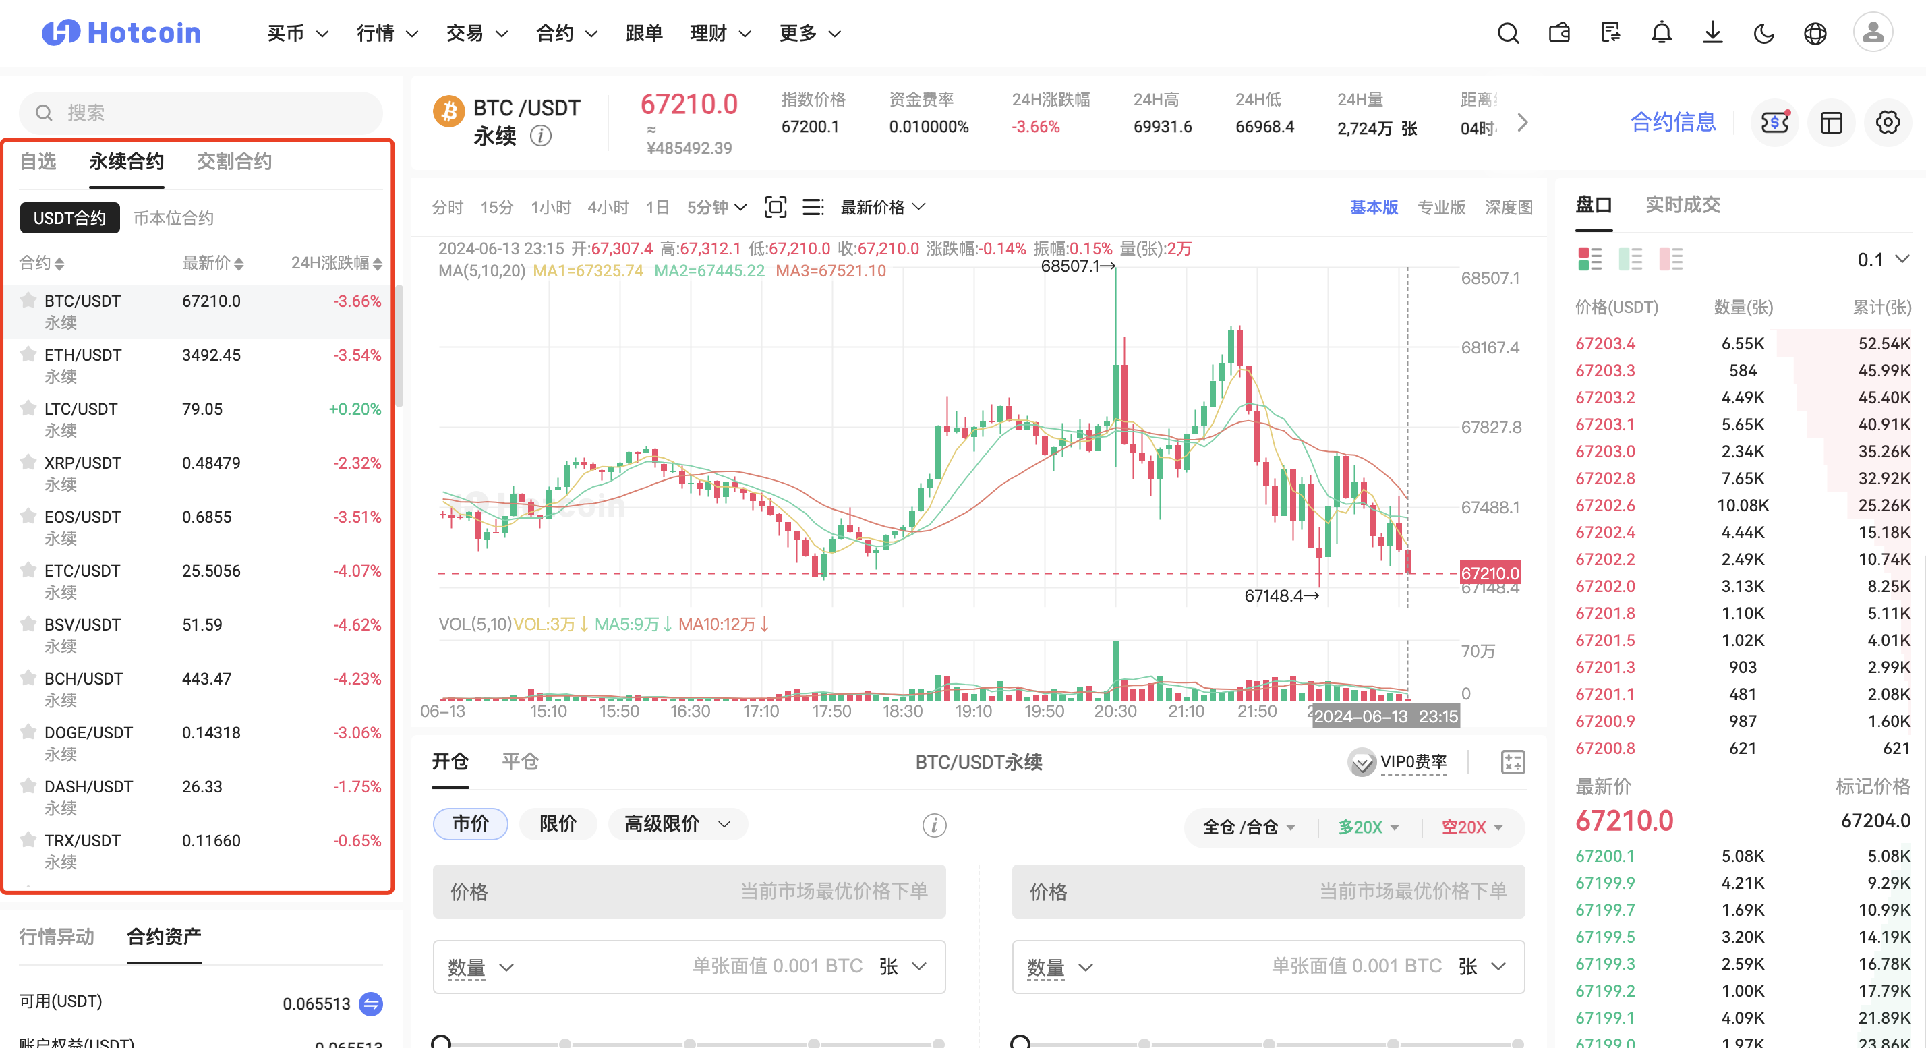Open the notifications bell
Viewport: 1926px width, 1048px height.
pos(1662,34)
